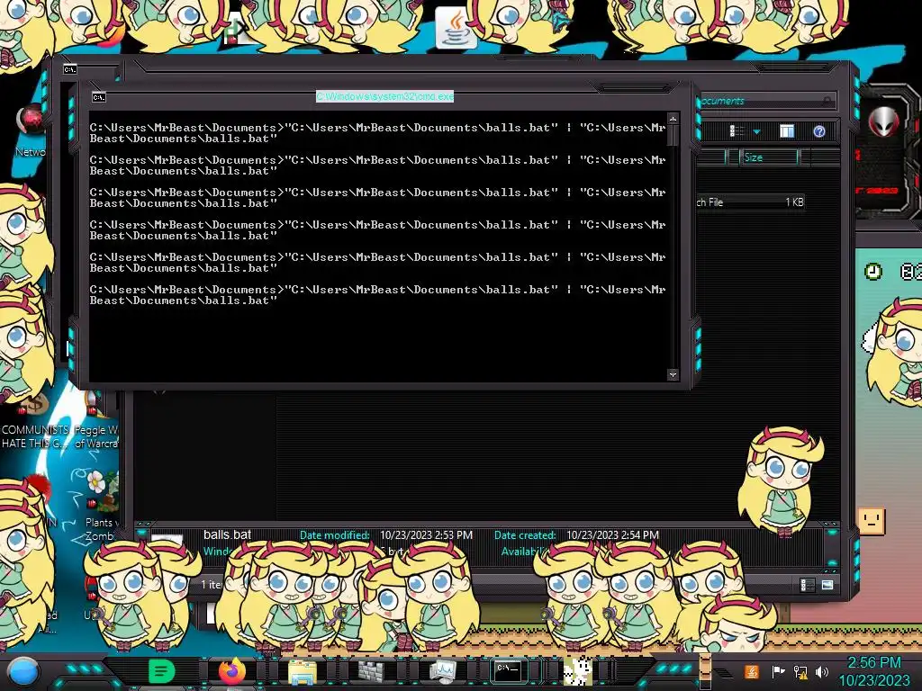Open File Explorer taskbar icon
The height and width of the screenshot is (691, 922).
coord(303,671)
